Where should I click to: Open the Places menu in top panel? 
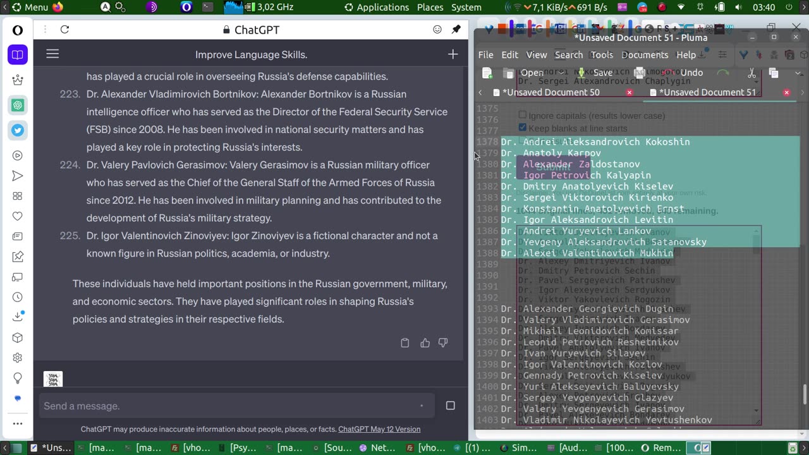coord(430,8)
